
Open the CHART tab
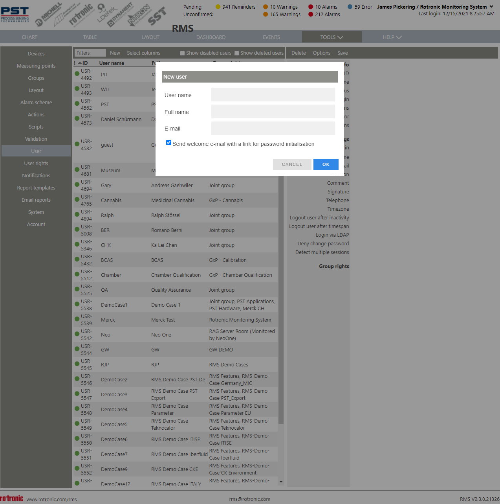[x=29, y=37]
